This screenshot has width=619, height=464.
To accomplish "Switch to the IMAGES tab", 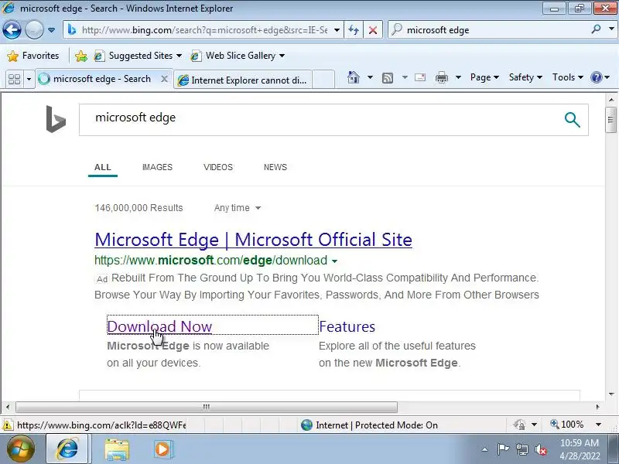I will click(157, 167).
